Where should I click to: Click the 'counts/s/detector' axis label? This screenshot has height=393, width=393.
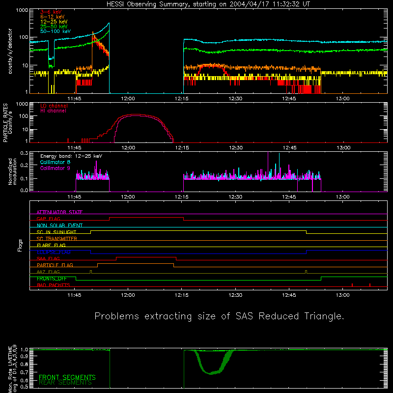(10, 51)
